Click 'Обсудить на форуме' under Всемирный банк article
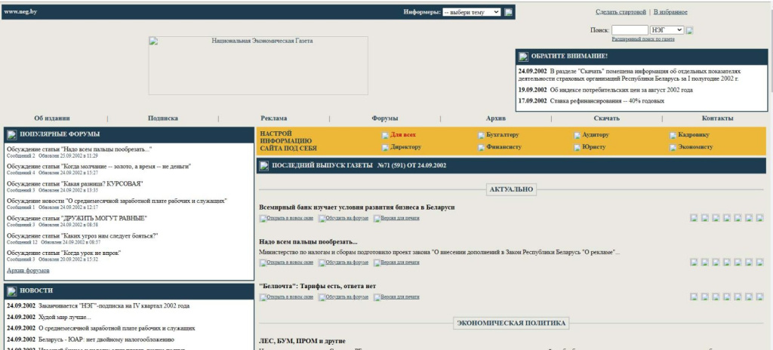773x350 pixels. [347, 218]
